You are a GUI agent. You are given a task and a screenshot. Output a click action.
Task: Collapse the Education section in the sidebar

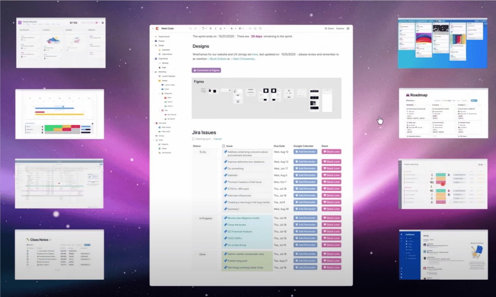[153, 123]
